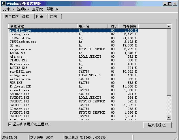Close the Task Manager window
This screenshot has height=140, width=179.
175,4
